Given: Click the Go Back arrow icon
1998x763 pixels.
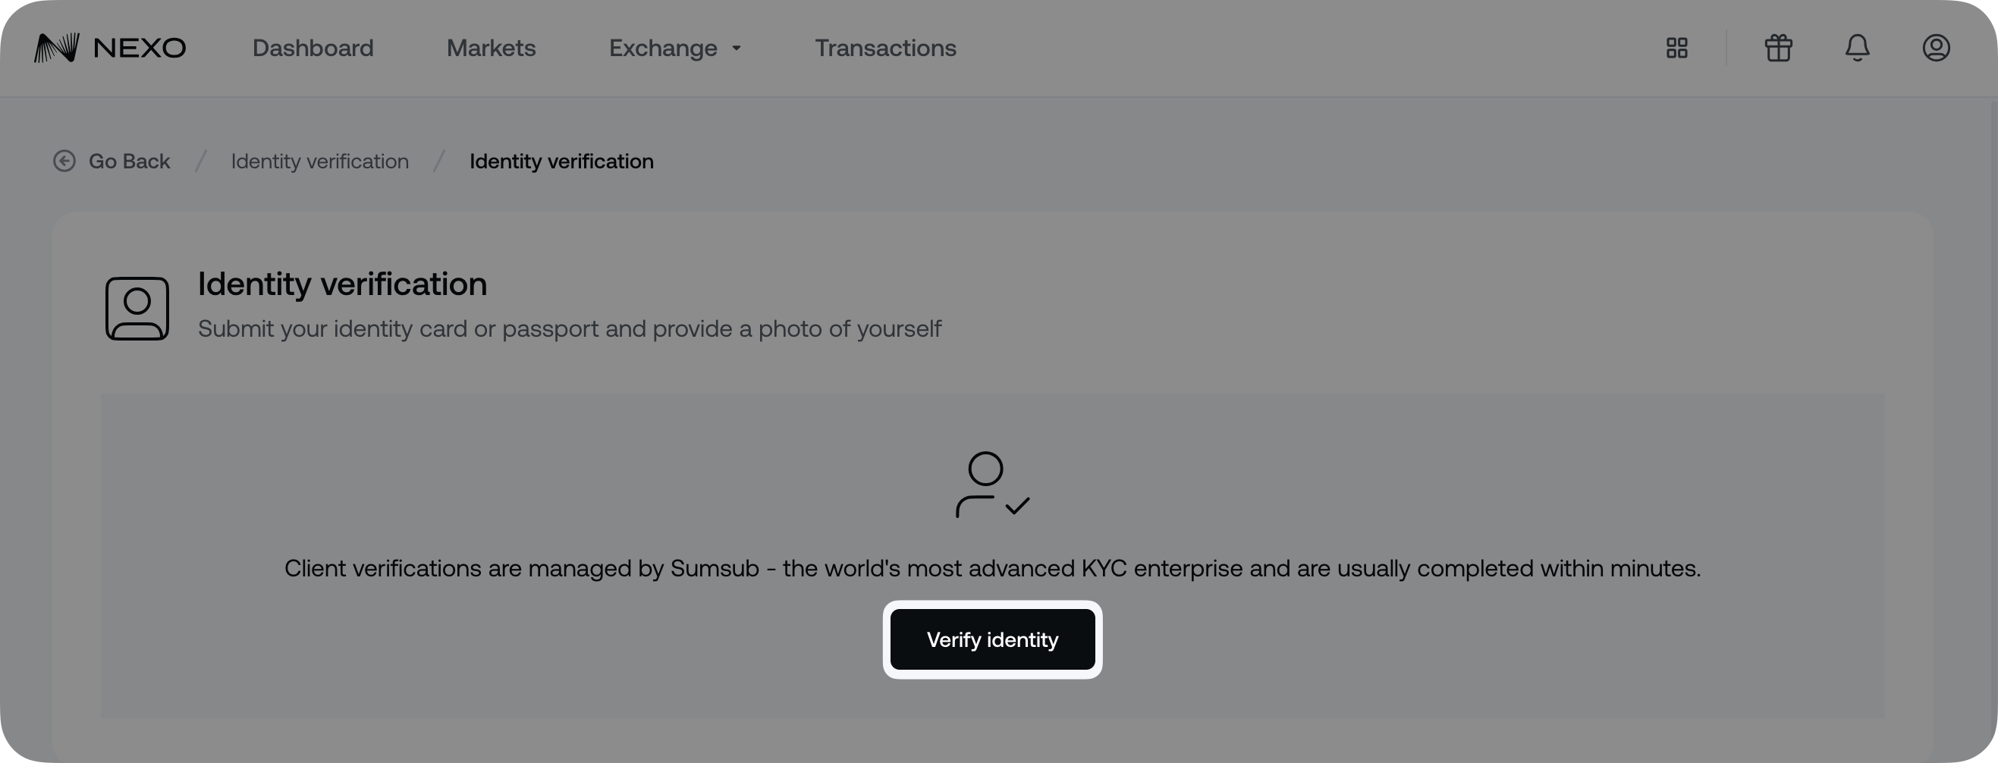Looking at the screenshot, I should 65,161.
